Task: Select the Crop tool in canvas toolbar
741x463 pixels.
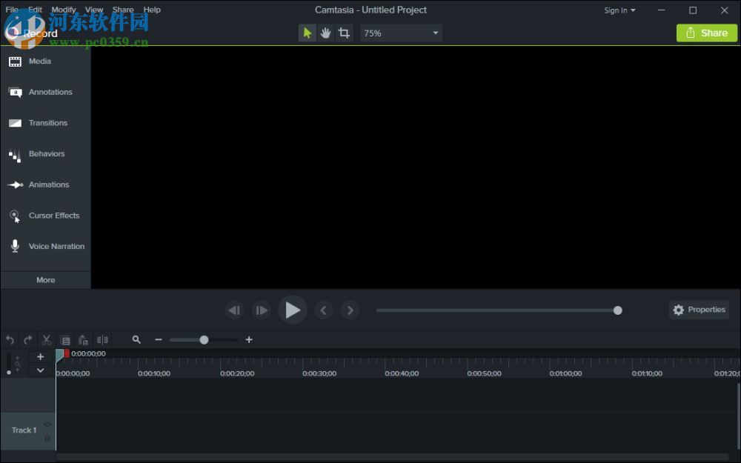Action: point(344,33)
